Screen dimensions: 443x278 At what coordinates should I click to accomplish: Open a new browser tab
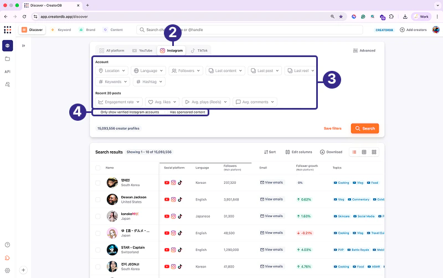click(87, 5)
